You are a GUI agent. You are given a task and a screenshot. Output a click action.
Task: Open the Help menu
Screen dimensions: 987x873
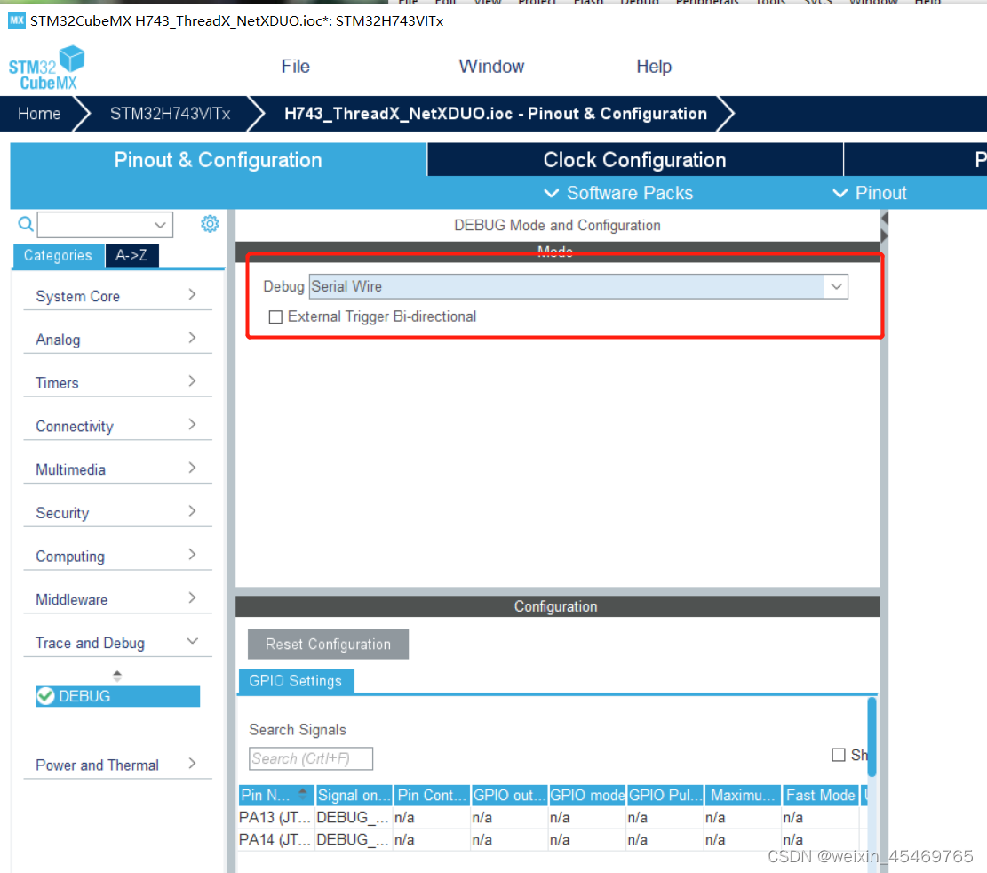tap(653, 67)
